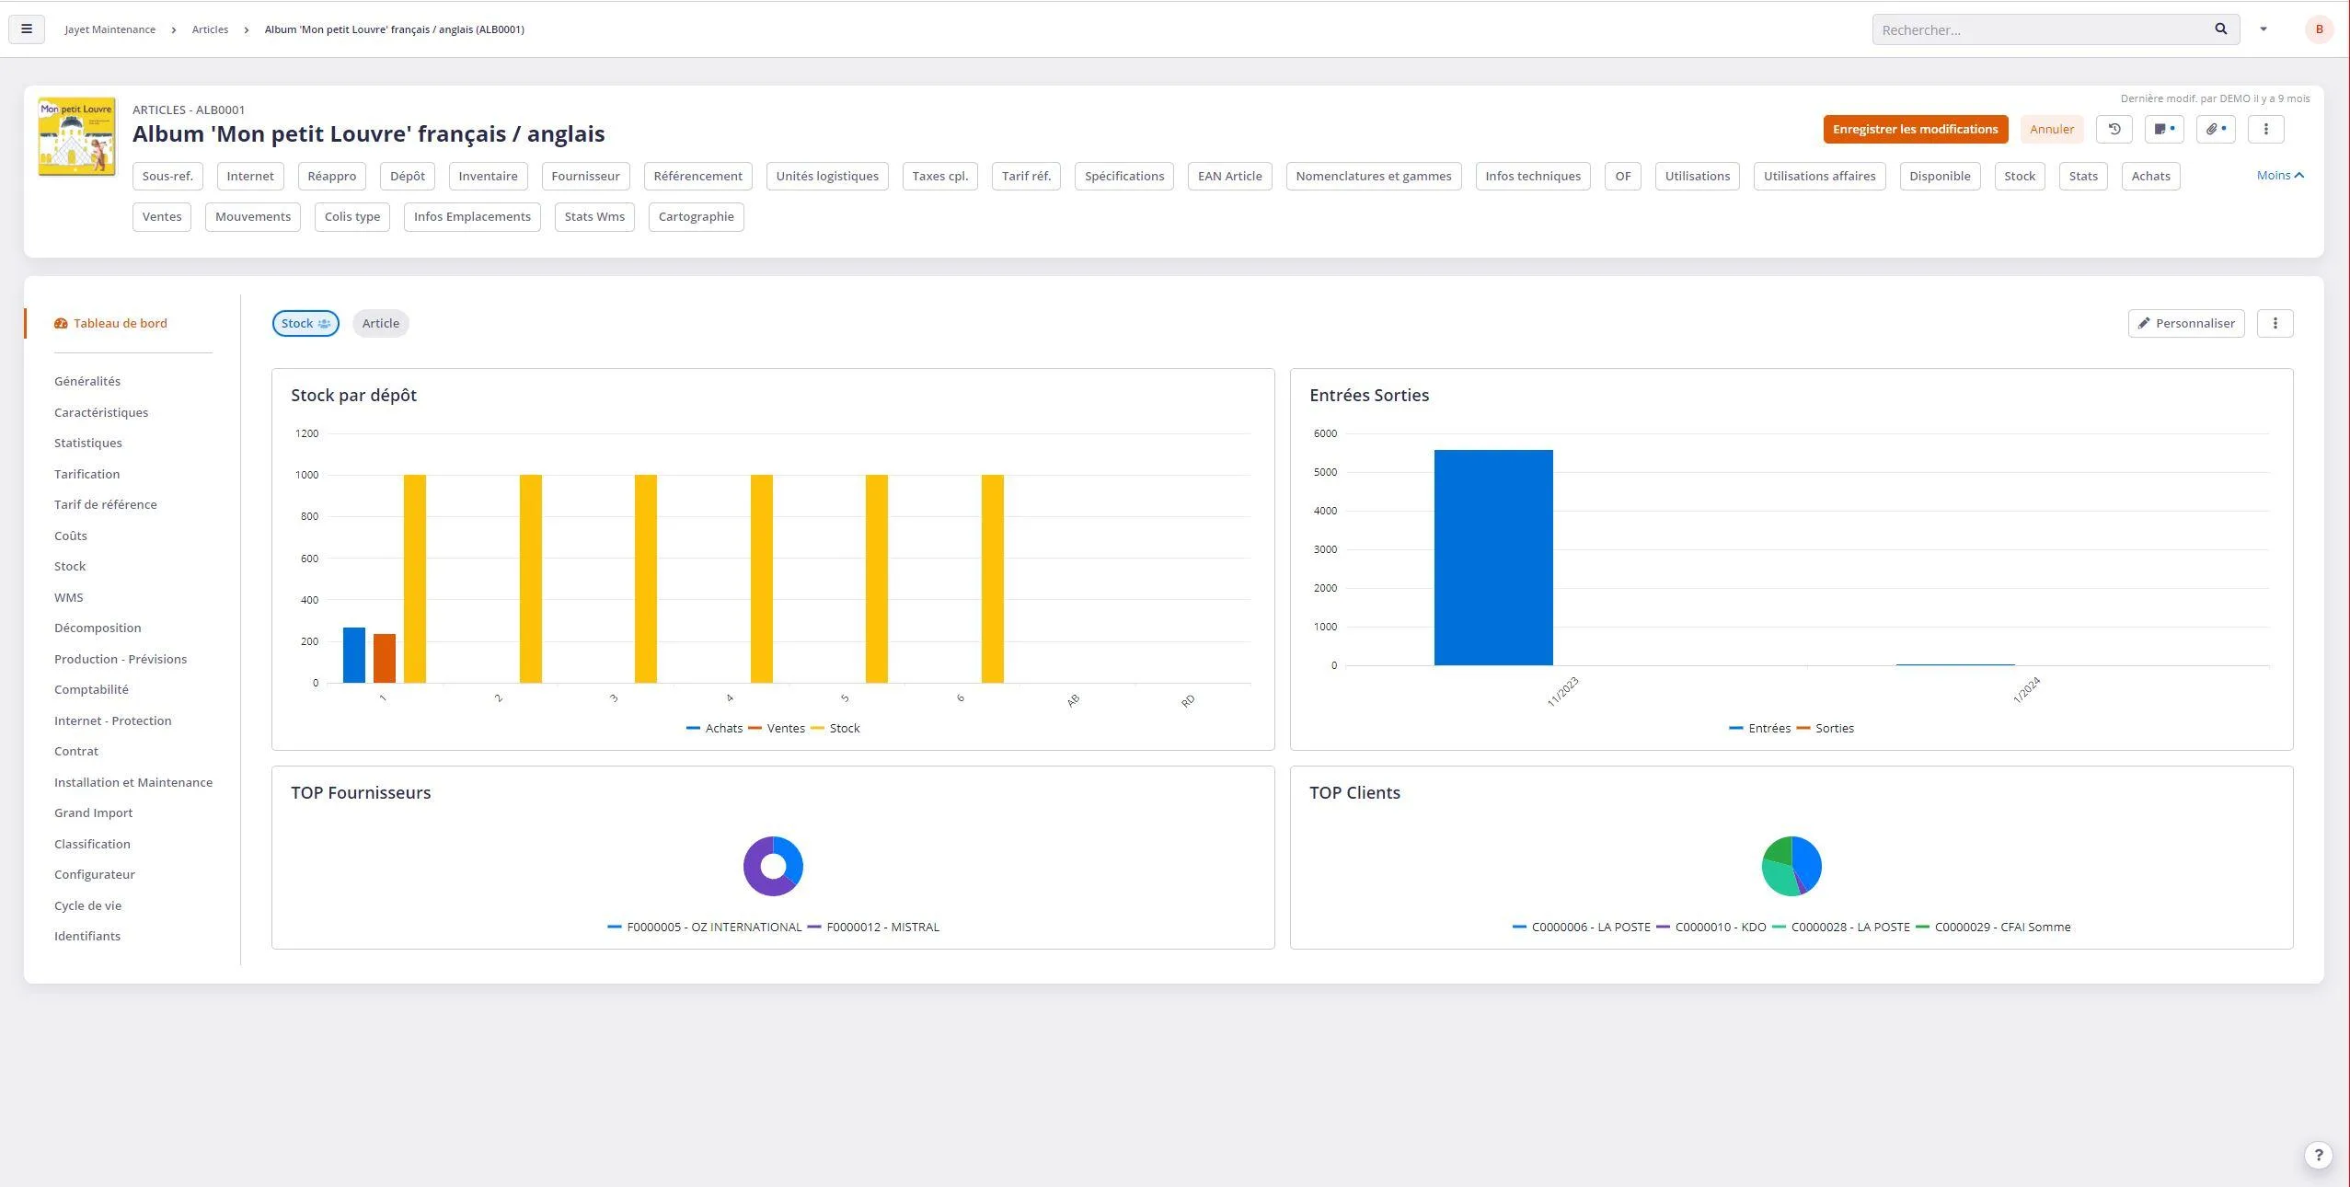2350x1187 pixels.
Task: Click the Réappro shortcut button
Action: click(x=332, y=176)
